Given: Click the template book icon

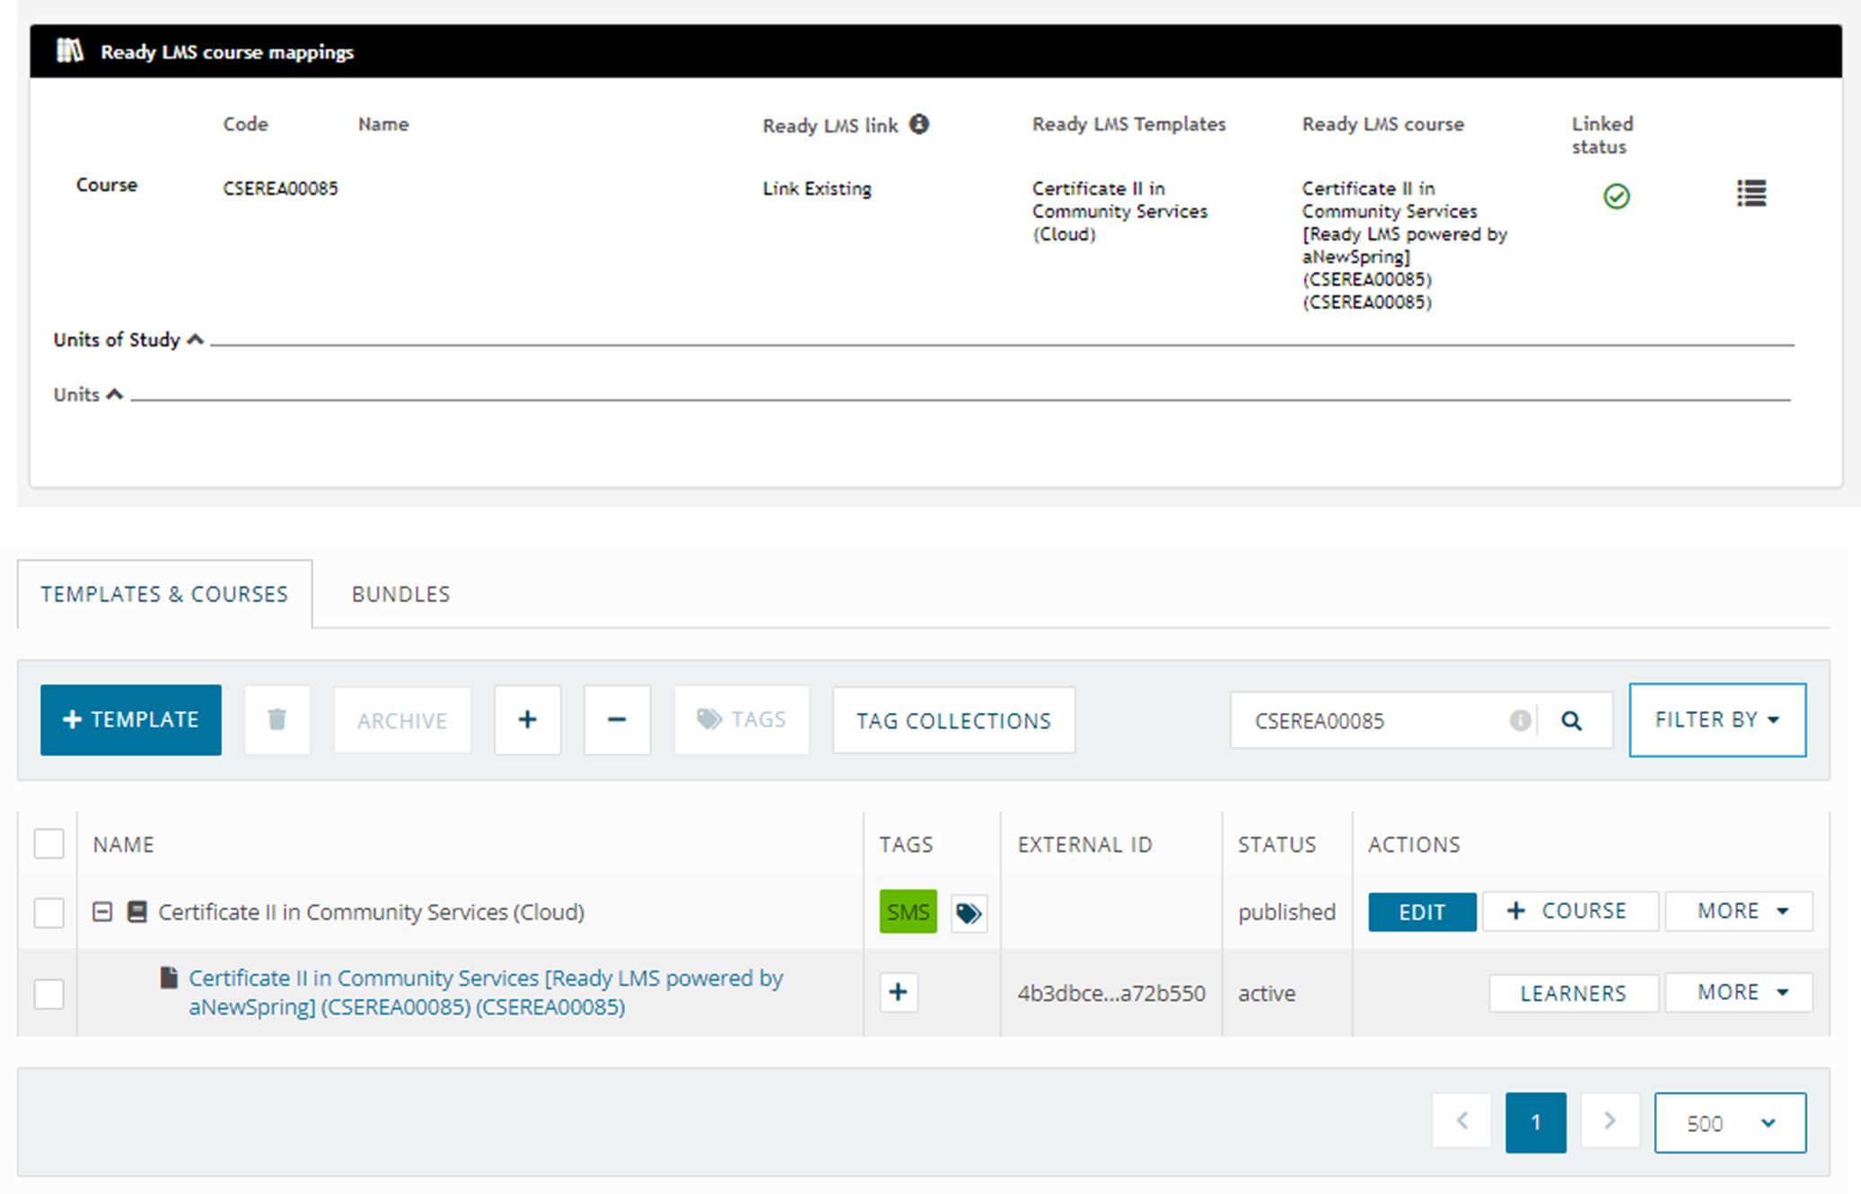Looking at the screenshot, I should [136, 912].
